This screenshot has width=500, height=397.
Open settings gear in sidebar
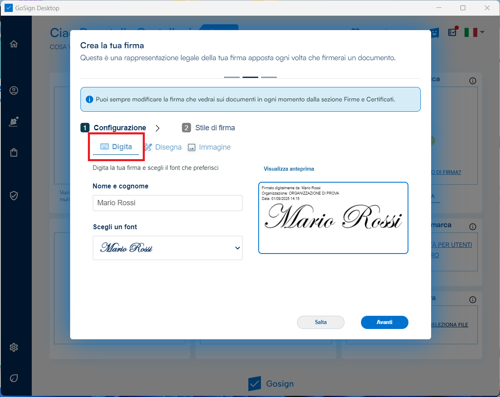click(14, 348)
